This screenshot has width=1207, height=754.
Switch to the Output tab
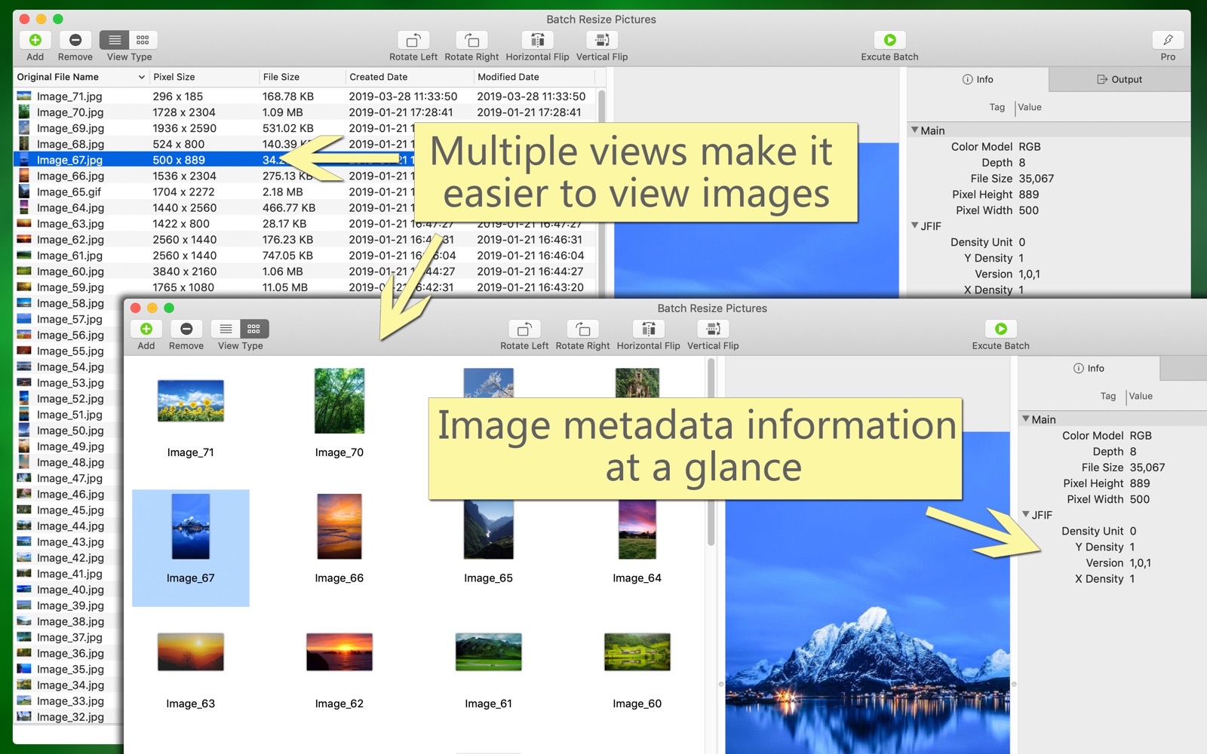[1119, 79]
